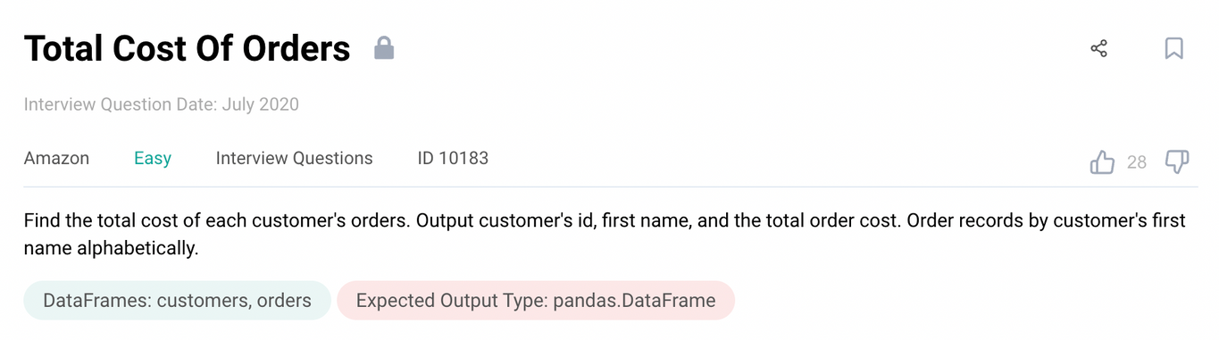The width and height of the screenshot is (1219, 340).
Task: Click the word orders in DataFrames badge
Action: 284,301
